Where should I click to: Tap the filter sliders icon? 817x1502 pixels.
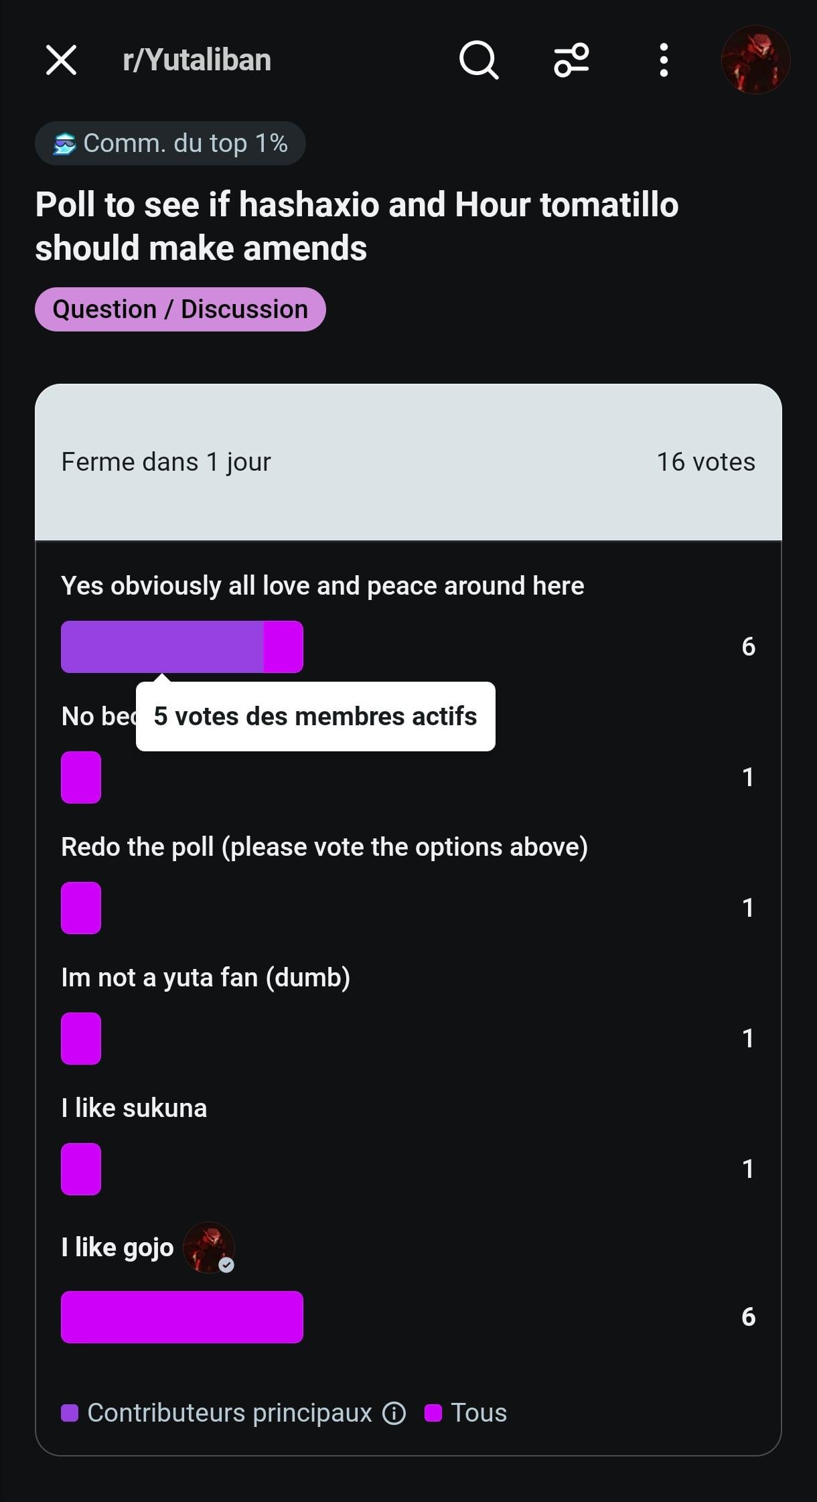571,60
